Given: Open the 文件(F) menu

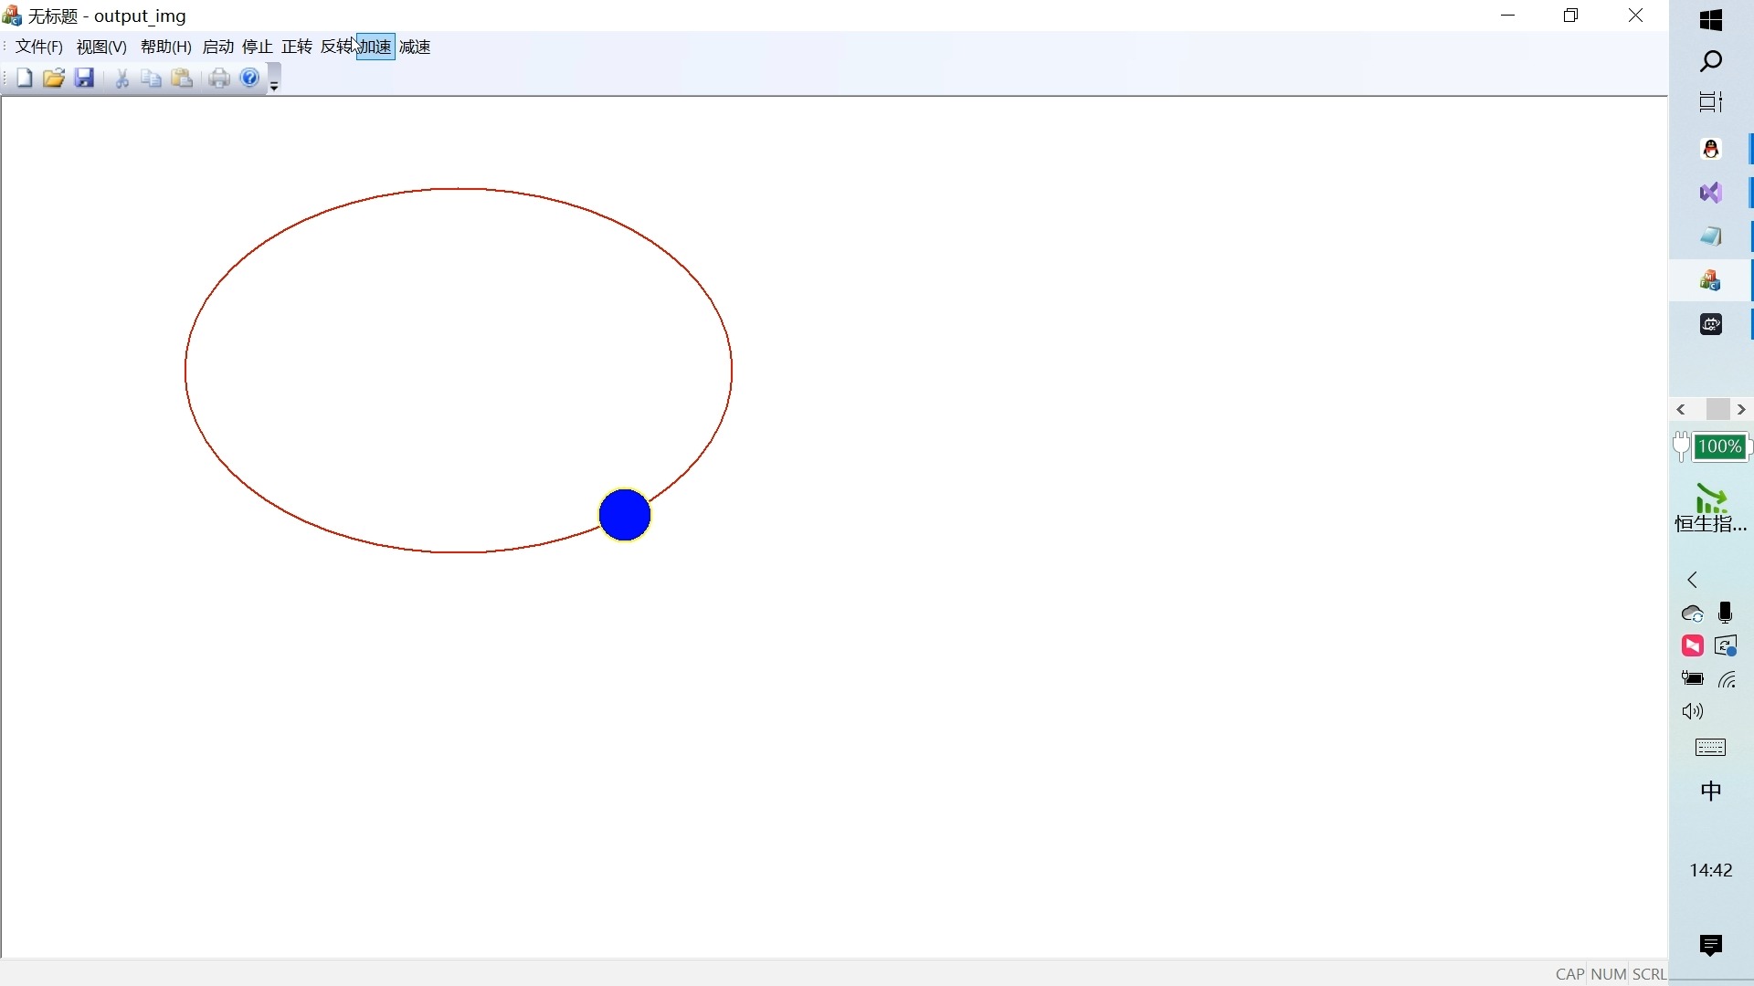Looking at the screenshot, I should [38, 47].
